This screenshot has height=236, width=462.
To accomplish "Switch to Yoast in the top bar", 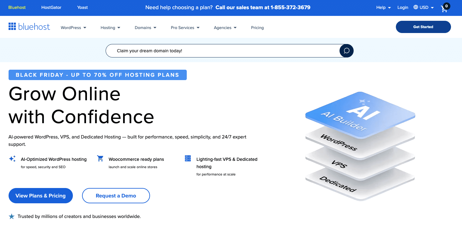I will click(82, 7).
